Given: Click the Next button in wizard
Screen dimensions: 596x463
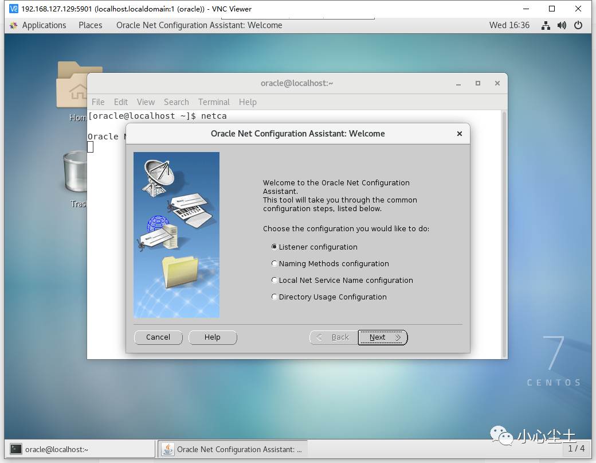Looking at the screenshot, I should pyautogui.click(x=383, y=337).
